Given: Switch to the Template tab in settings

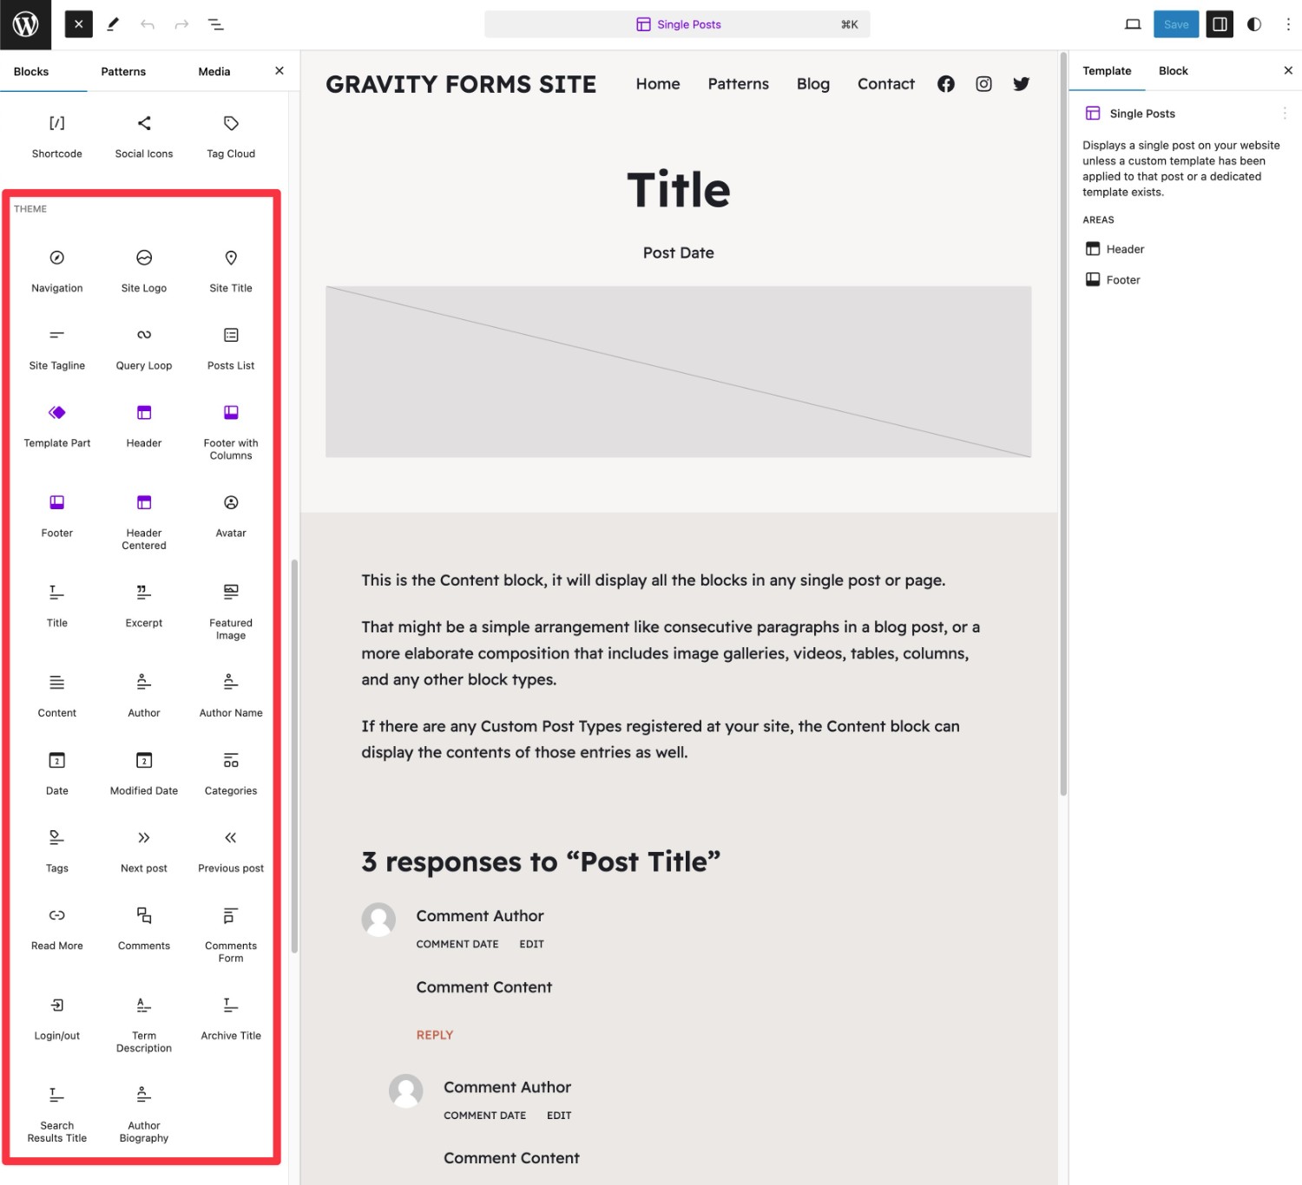Looking at the screenshot, I should (1107, 71).
